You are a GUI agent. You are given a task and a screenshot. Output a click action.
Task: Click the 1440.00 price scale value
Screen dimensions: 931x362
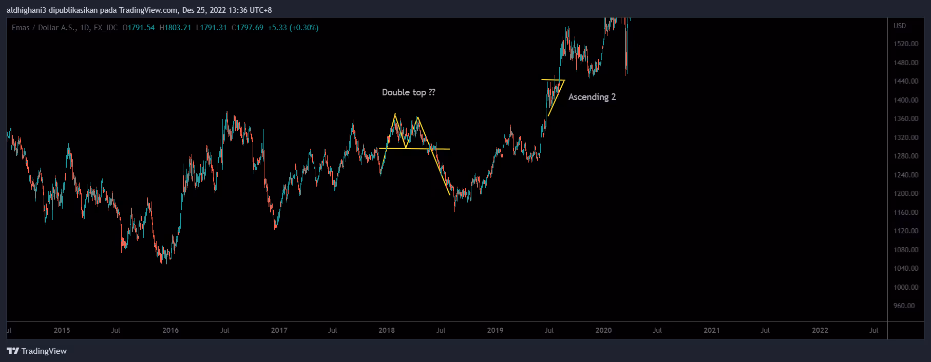click(x=906, y=82)
